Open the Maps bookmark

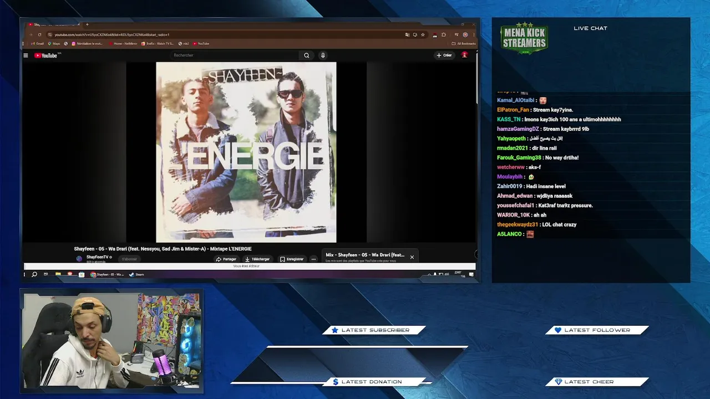54,43
